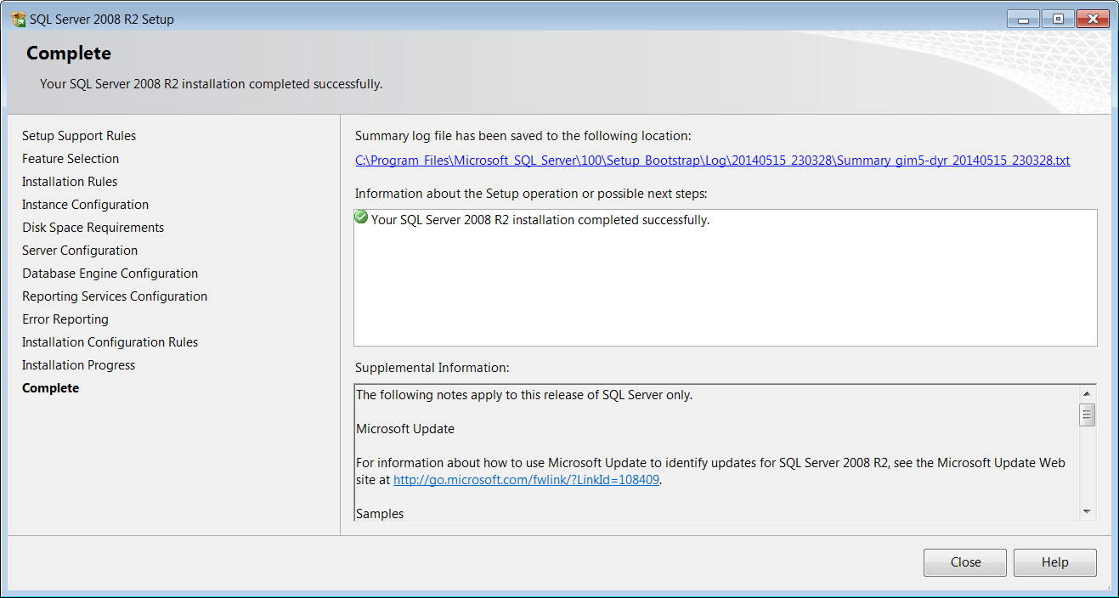Viewport: 1119px width, 598px height.
Task: Click the Supplemental Information scrollbar thumb
Action: point(1087,415)
